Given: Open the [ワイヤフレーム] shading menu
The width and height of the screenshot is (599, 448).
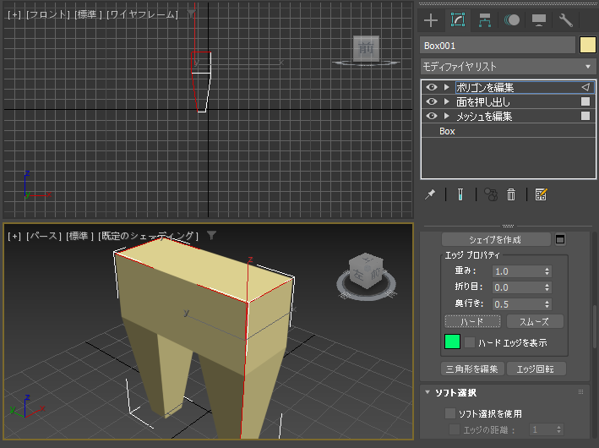Looking at the screenshot, I should point(142,14).
